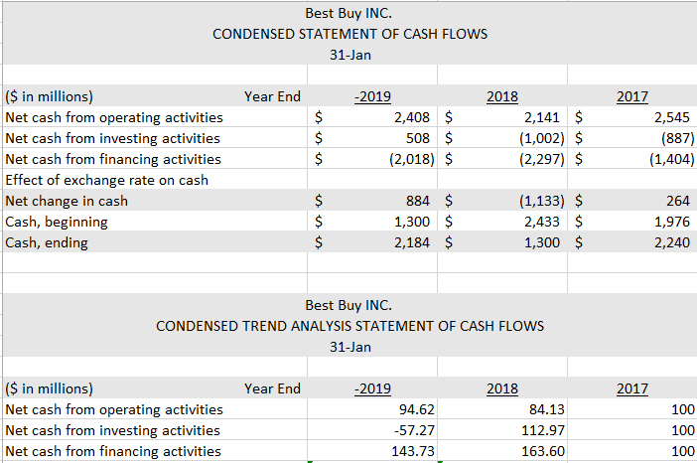Viewport: 697px width, 463px height.
Task: Click the "-2019" header in the top table
Action: 371,96
